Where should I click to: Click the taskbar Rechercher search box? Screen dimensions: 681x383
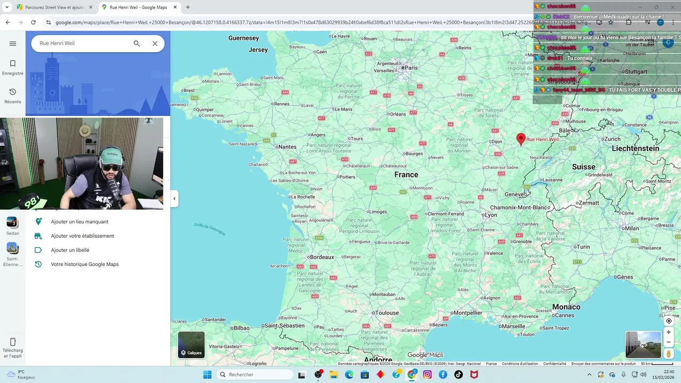pos(255,374)
